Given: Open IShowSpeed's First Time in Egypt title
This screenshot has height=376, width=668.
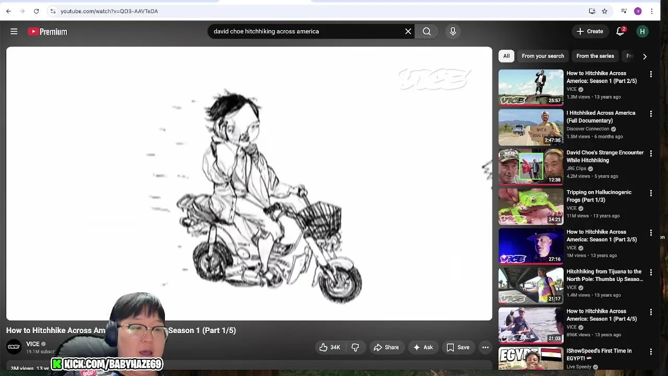Looking at the screenshot, I should point(599,355).
